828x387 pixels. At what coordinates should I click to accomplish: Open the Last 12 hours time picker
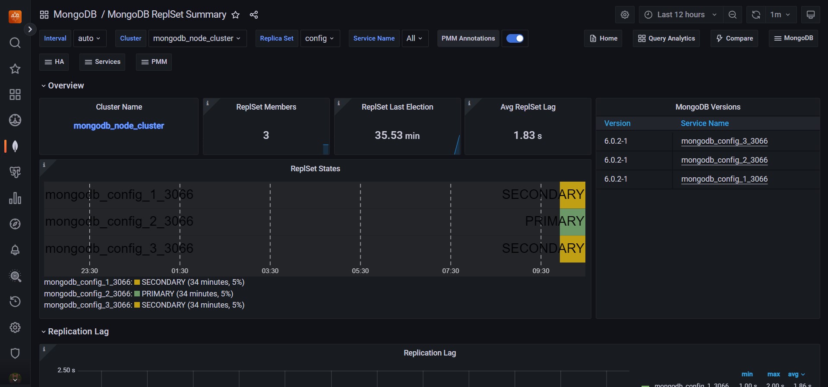tap(681, 15)
